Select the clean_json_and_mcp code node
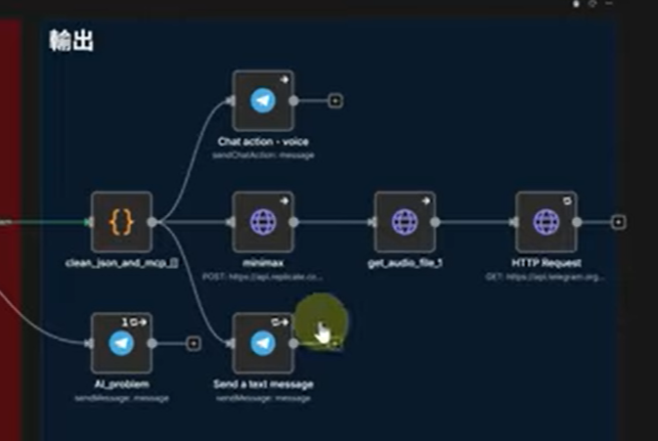This screenshot has width=658, height=441. click(121, 222)
